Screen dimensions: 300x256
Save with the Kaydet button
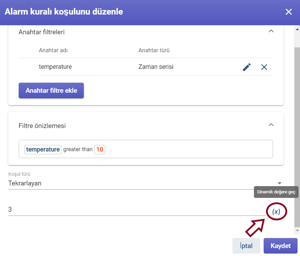(281, 246)
